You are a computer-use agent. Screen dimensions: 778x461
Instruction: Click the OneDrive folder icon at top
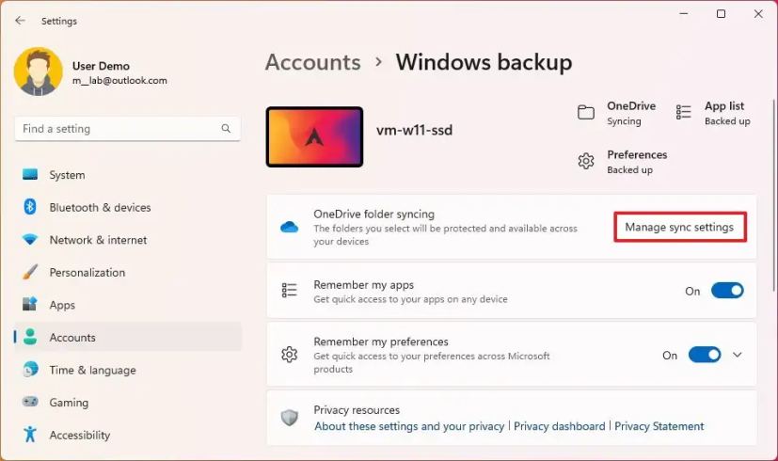click(x=586, y=113)
